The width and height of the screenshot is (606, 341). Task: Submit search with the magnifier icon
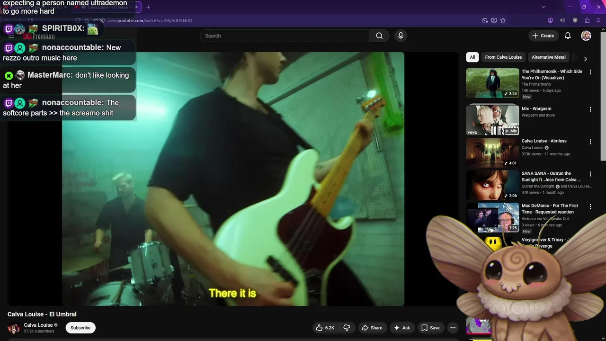point(379,36)
